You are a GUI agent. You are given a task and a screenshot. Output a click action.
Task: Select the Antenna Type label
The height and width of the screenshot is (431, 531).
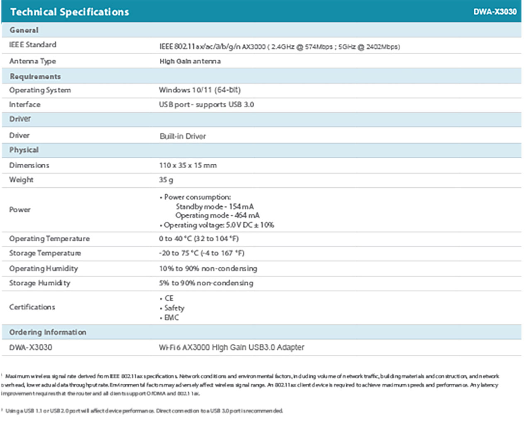32,61
